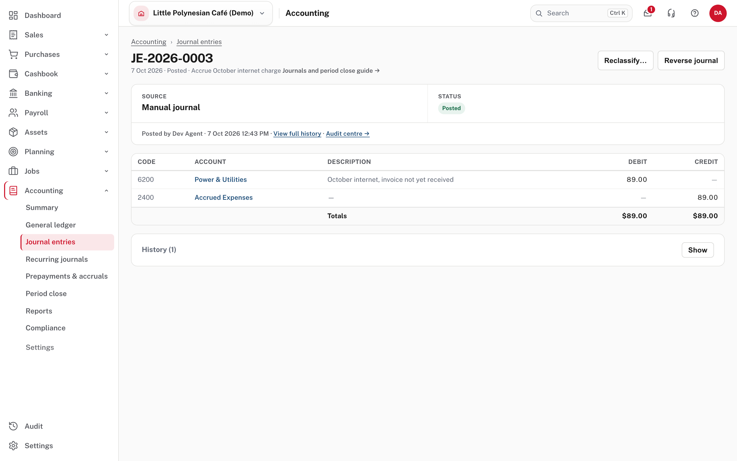Image resolution: width=737 pixels, height=461 pixels.
Task: Open the Power & Utilities account link
Action: point(221,180)
